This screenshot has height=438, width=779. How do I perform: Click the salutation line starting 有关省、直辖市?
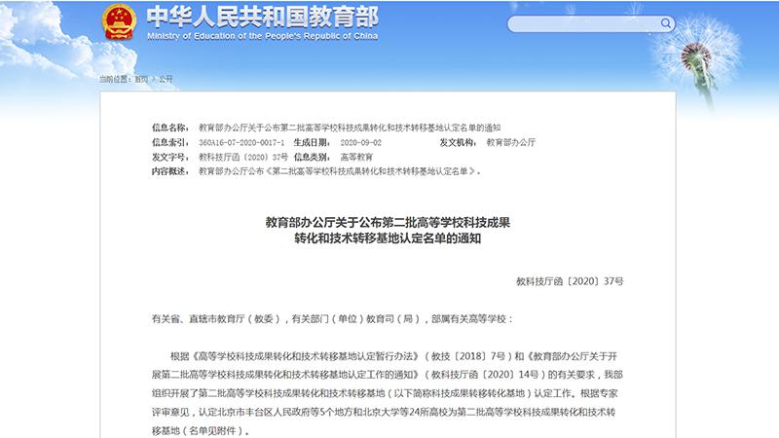coord(324,318)
